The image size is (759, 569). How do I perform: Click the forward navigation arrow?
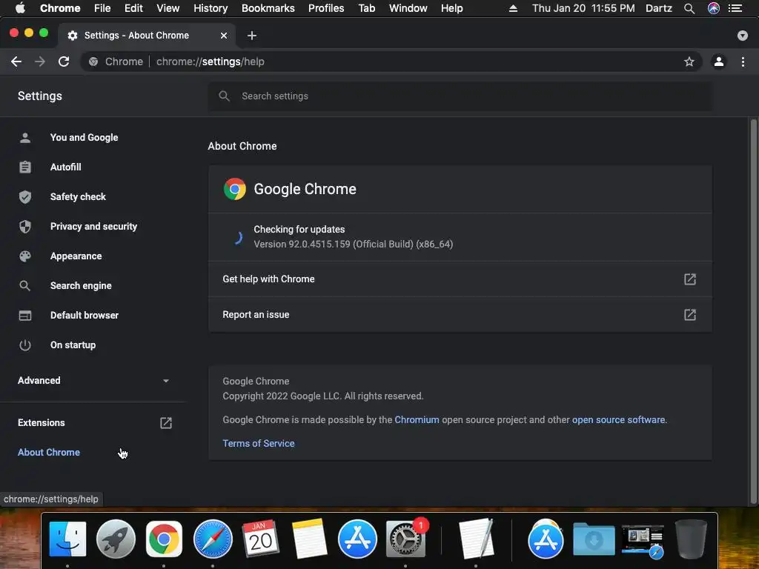[40, 61]
